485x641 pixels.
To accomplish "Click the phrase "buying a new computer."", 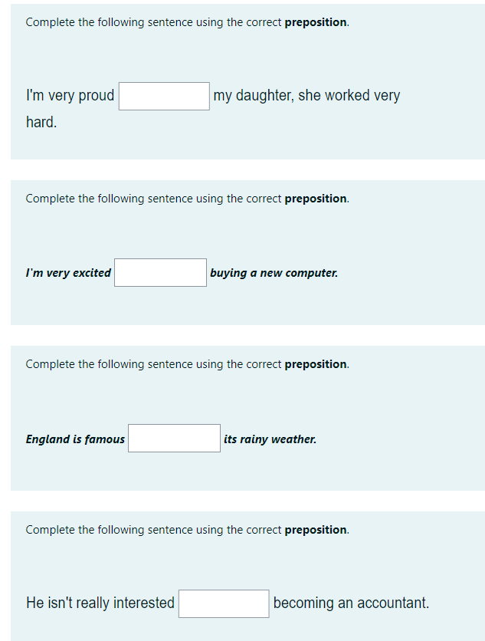I will 274,273.
